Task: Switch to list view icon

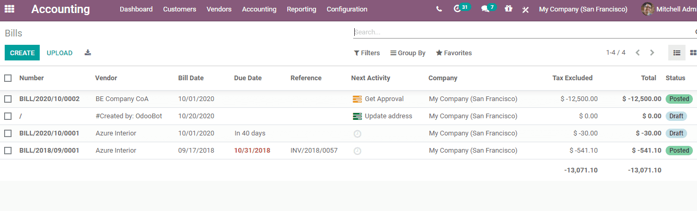Action: pyautogui.click(x=677, y=53)
